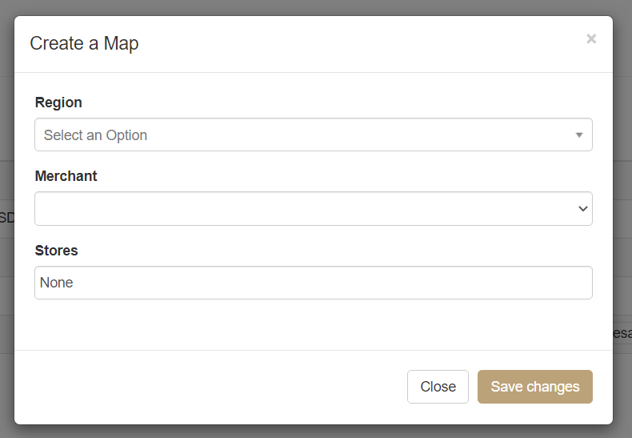The image size is (632, 438).
Task: Click the Region dropdown arrow
Action: (579, 135)
